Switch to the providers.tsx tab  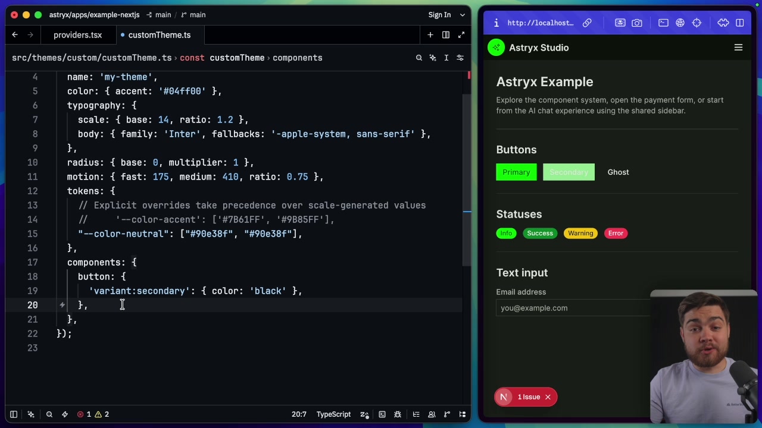(77, 35)
